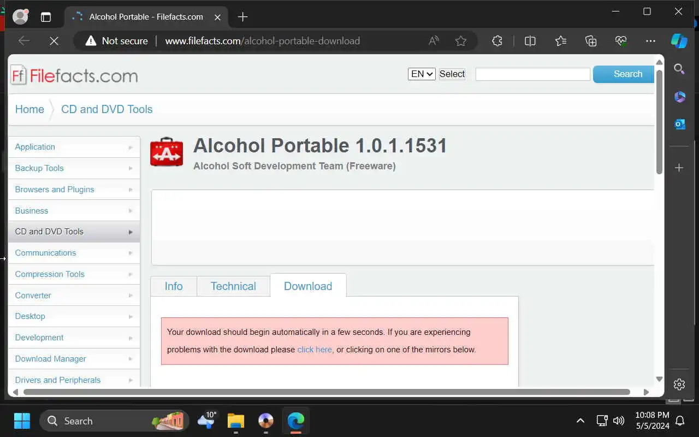The height and width of the screenshot is (437, 699).
Task: Select the Download tab
Action: 308,286
